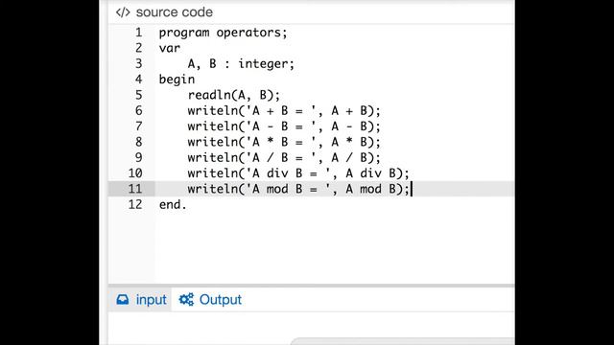Click line number 12 in the gutter
This screenshot has height=345, width=614.
click(x=135, y=204)
